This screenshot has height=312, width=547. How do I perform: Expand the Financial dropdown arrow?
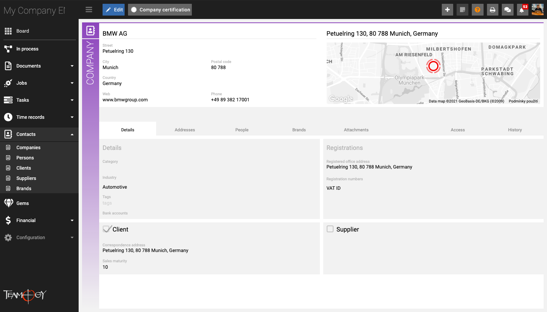coord(72,221)
